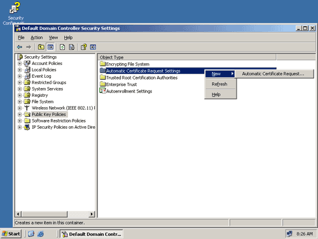Click the Encrypting File System folder icon
Image resolution: width=318 pixels, height=239 pixels.
tap(102, 64)
